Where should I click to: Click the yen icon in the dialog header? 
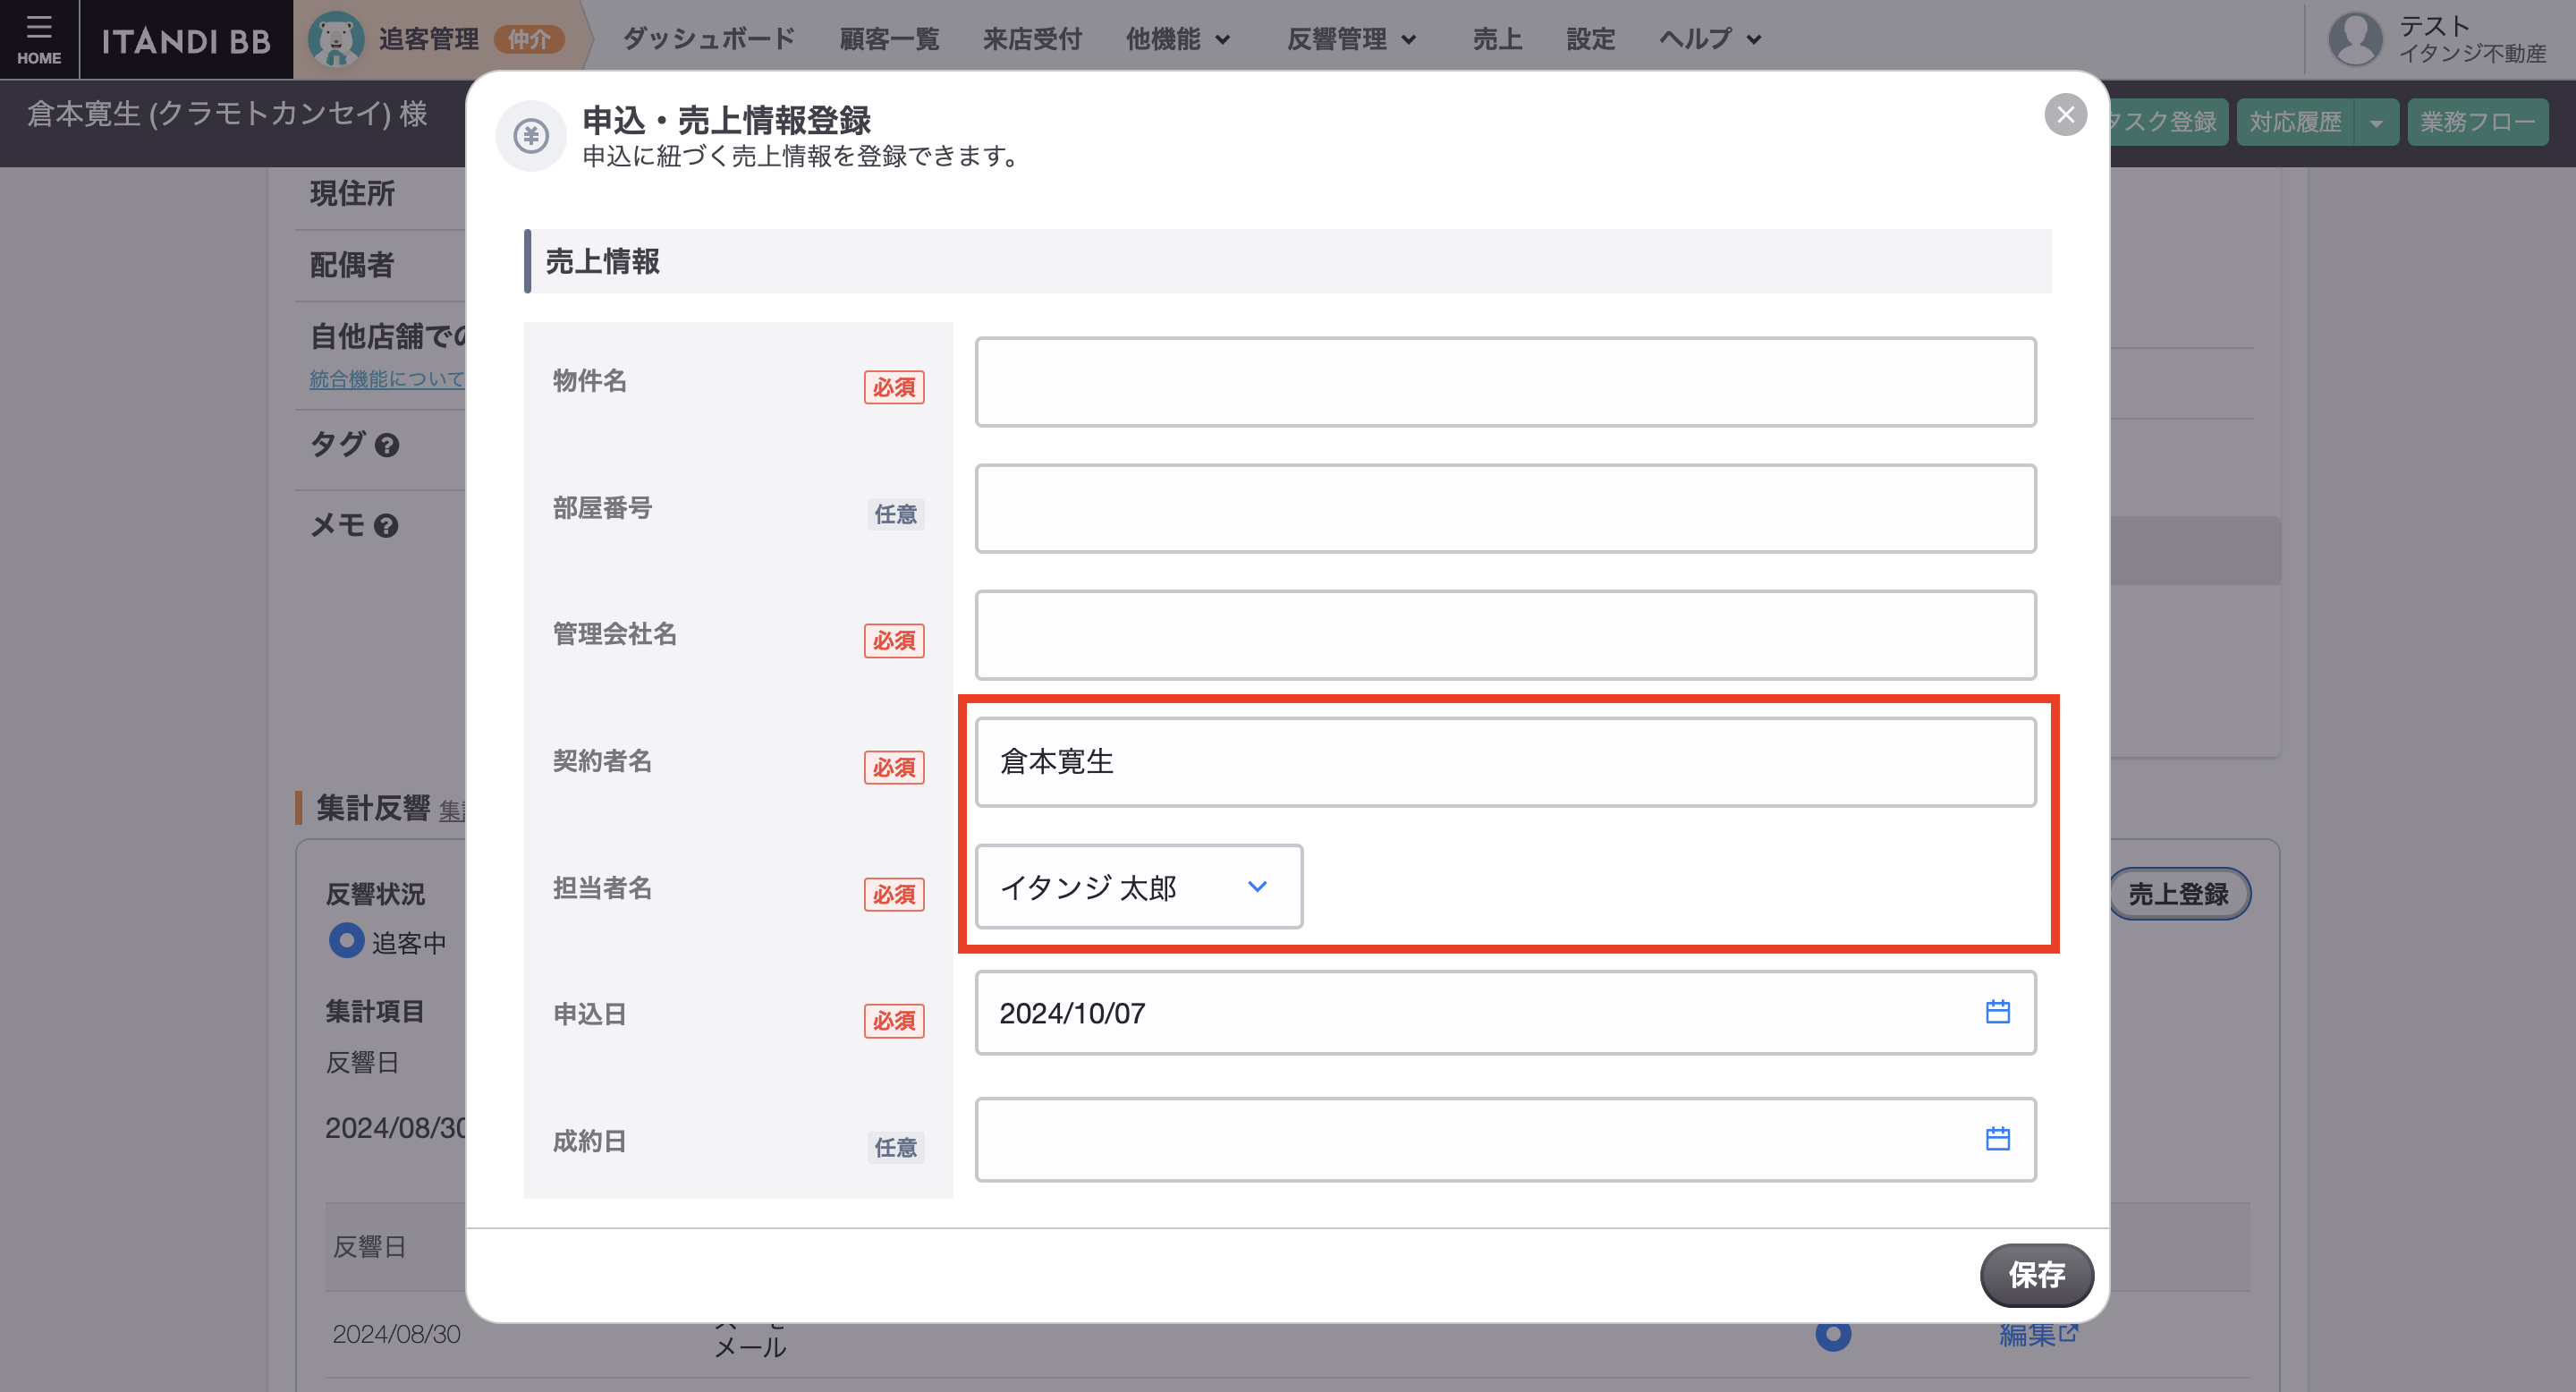[531, 135]
